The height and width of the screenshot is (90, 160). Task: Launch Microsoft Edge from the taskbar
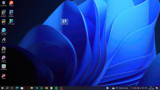17,88
